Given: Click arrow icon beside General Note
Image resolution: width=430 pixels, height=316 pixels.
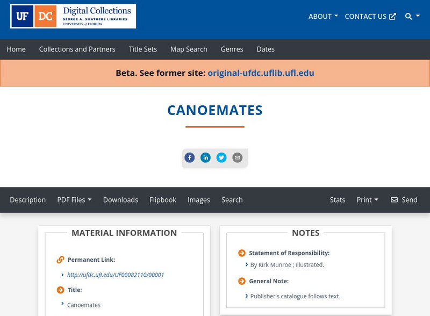Looking at the screenshot, I should (x=241, y=281).
